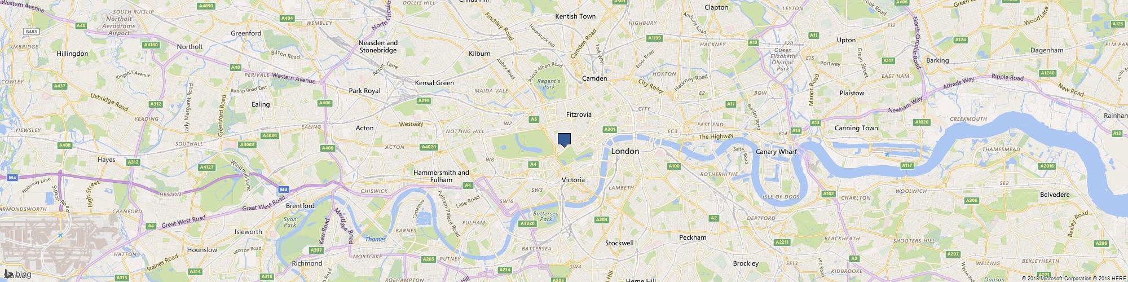Click the Hammersmith and Fulham label
The width and height of the screenshot is (1128, 282).
pos(441,176)
